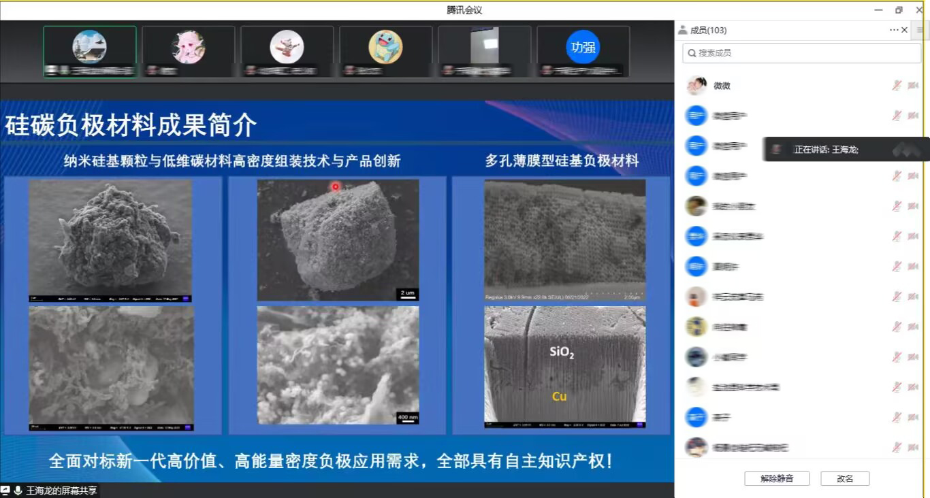Open the three-dot more options in members panel
This screenshot has height=498, width=930.
tap(894, 30)
